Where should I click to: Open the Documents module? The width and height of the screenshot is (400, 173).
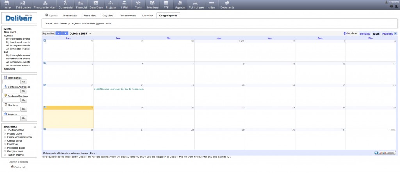point(227,5)
